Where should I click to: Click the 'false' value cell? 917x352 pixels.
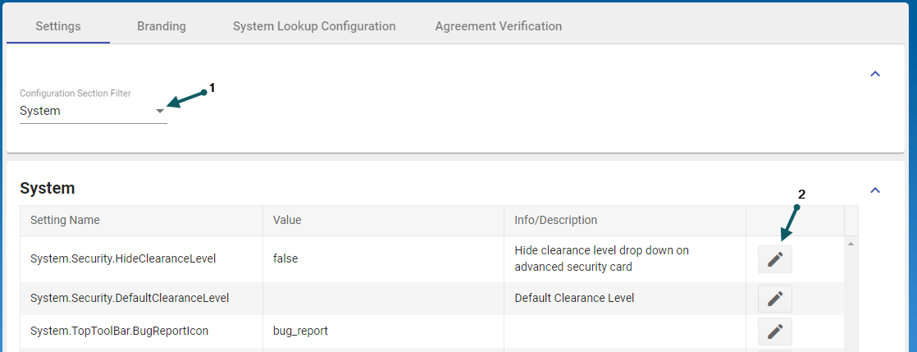285,258
